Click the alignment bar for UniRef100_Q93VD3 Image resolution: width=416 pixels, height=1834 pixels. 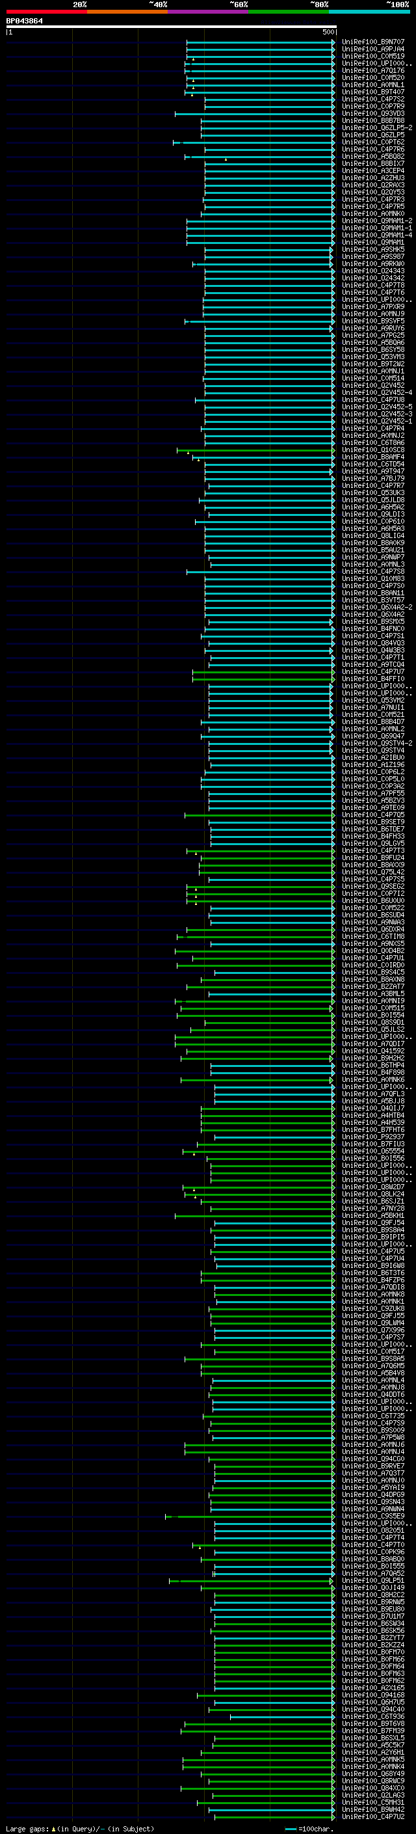point(255,114)
